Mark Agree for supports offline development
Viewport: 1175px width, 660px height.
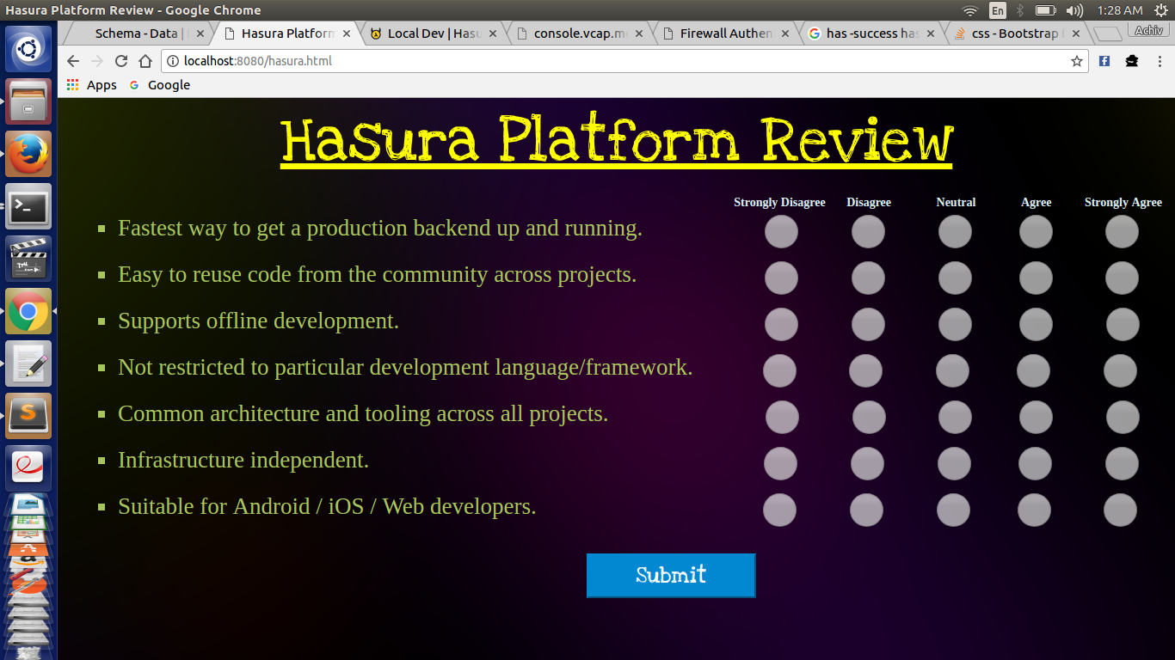1036,325
